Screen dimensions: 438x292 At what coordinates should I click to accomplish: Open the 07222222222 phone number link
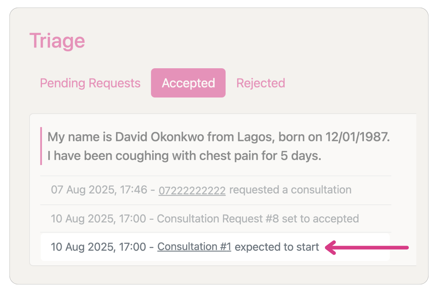pyautogui.click(x=192, y=190)
